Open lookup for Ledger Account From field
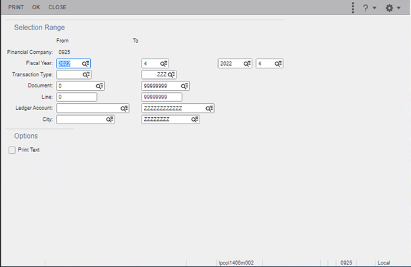The width and height of the screenshot is (411, 267). tap(124, 109)
